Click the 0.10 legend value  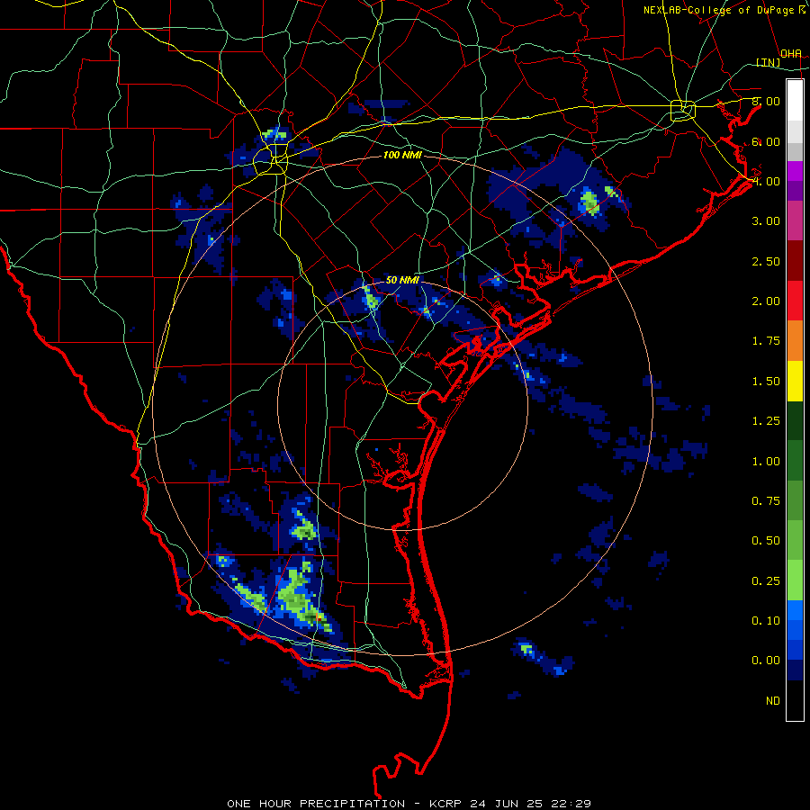(766, 621)
